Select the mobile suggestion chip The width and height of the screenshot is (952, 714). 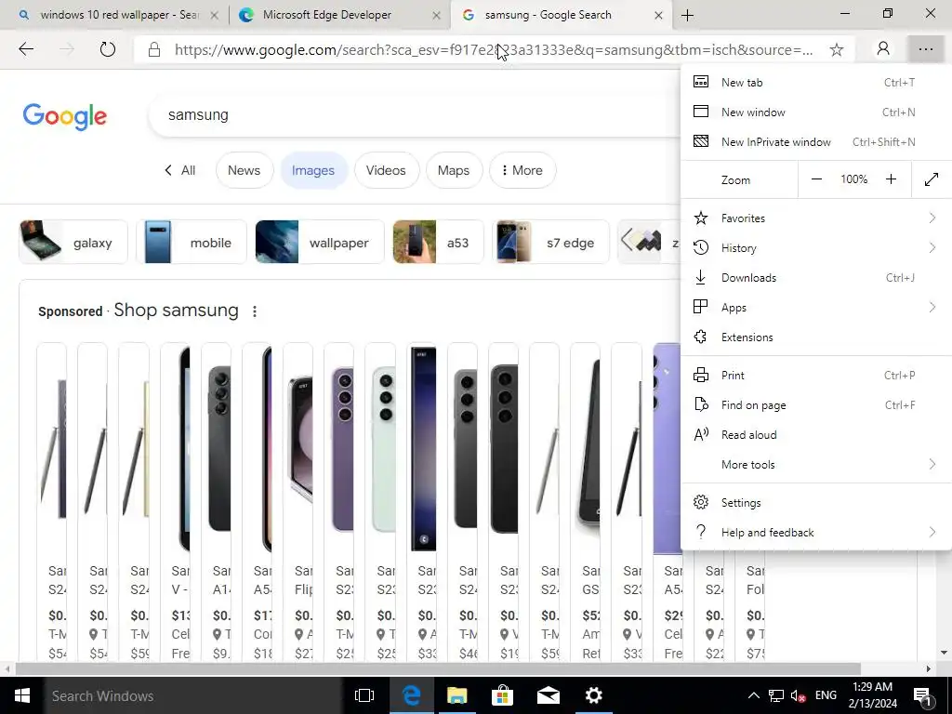pos(192,243)
